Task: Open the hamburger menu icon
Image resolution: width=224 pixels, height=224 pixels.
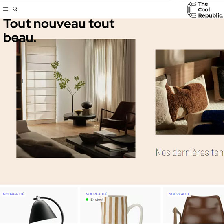Action: pyautogui.click(x=6, y=9)
